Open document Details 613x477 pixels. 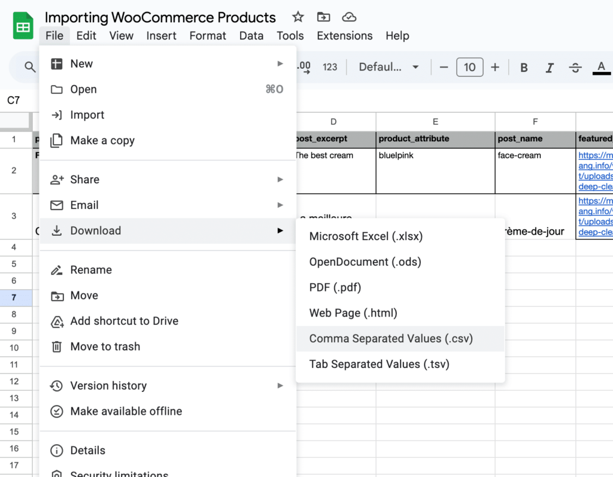tap(168, 451)
